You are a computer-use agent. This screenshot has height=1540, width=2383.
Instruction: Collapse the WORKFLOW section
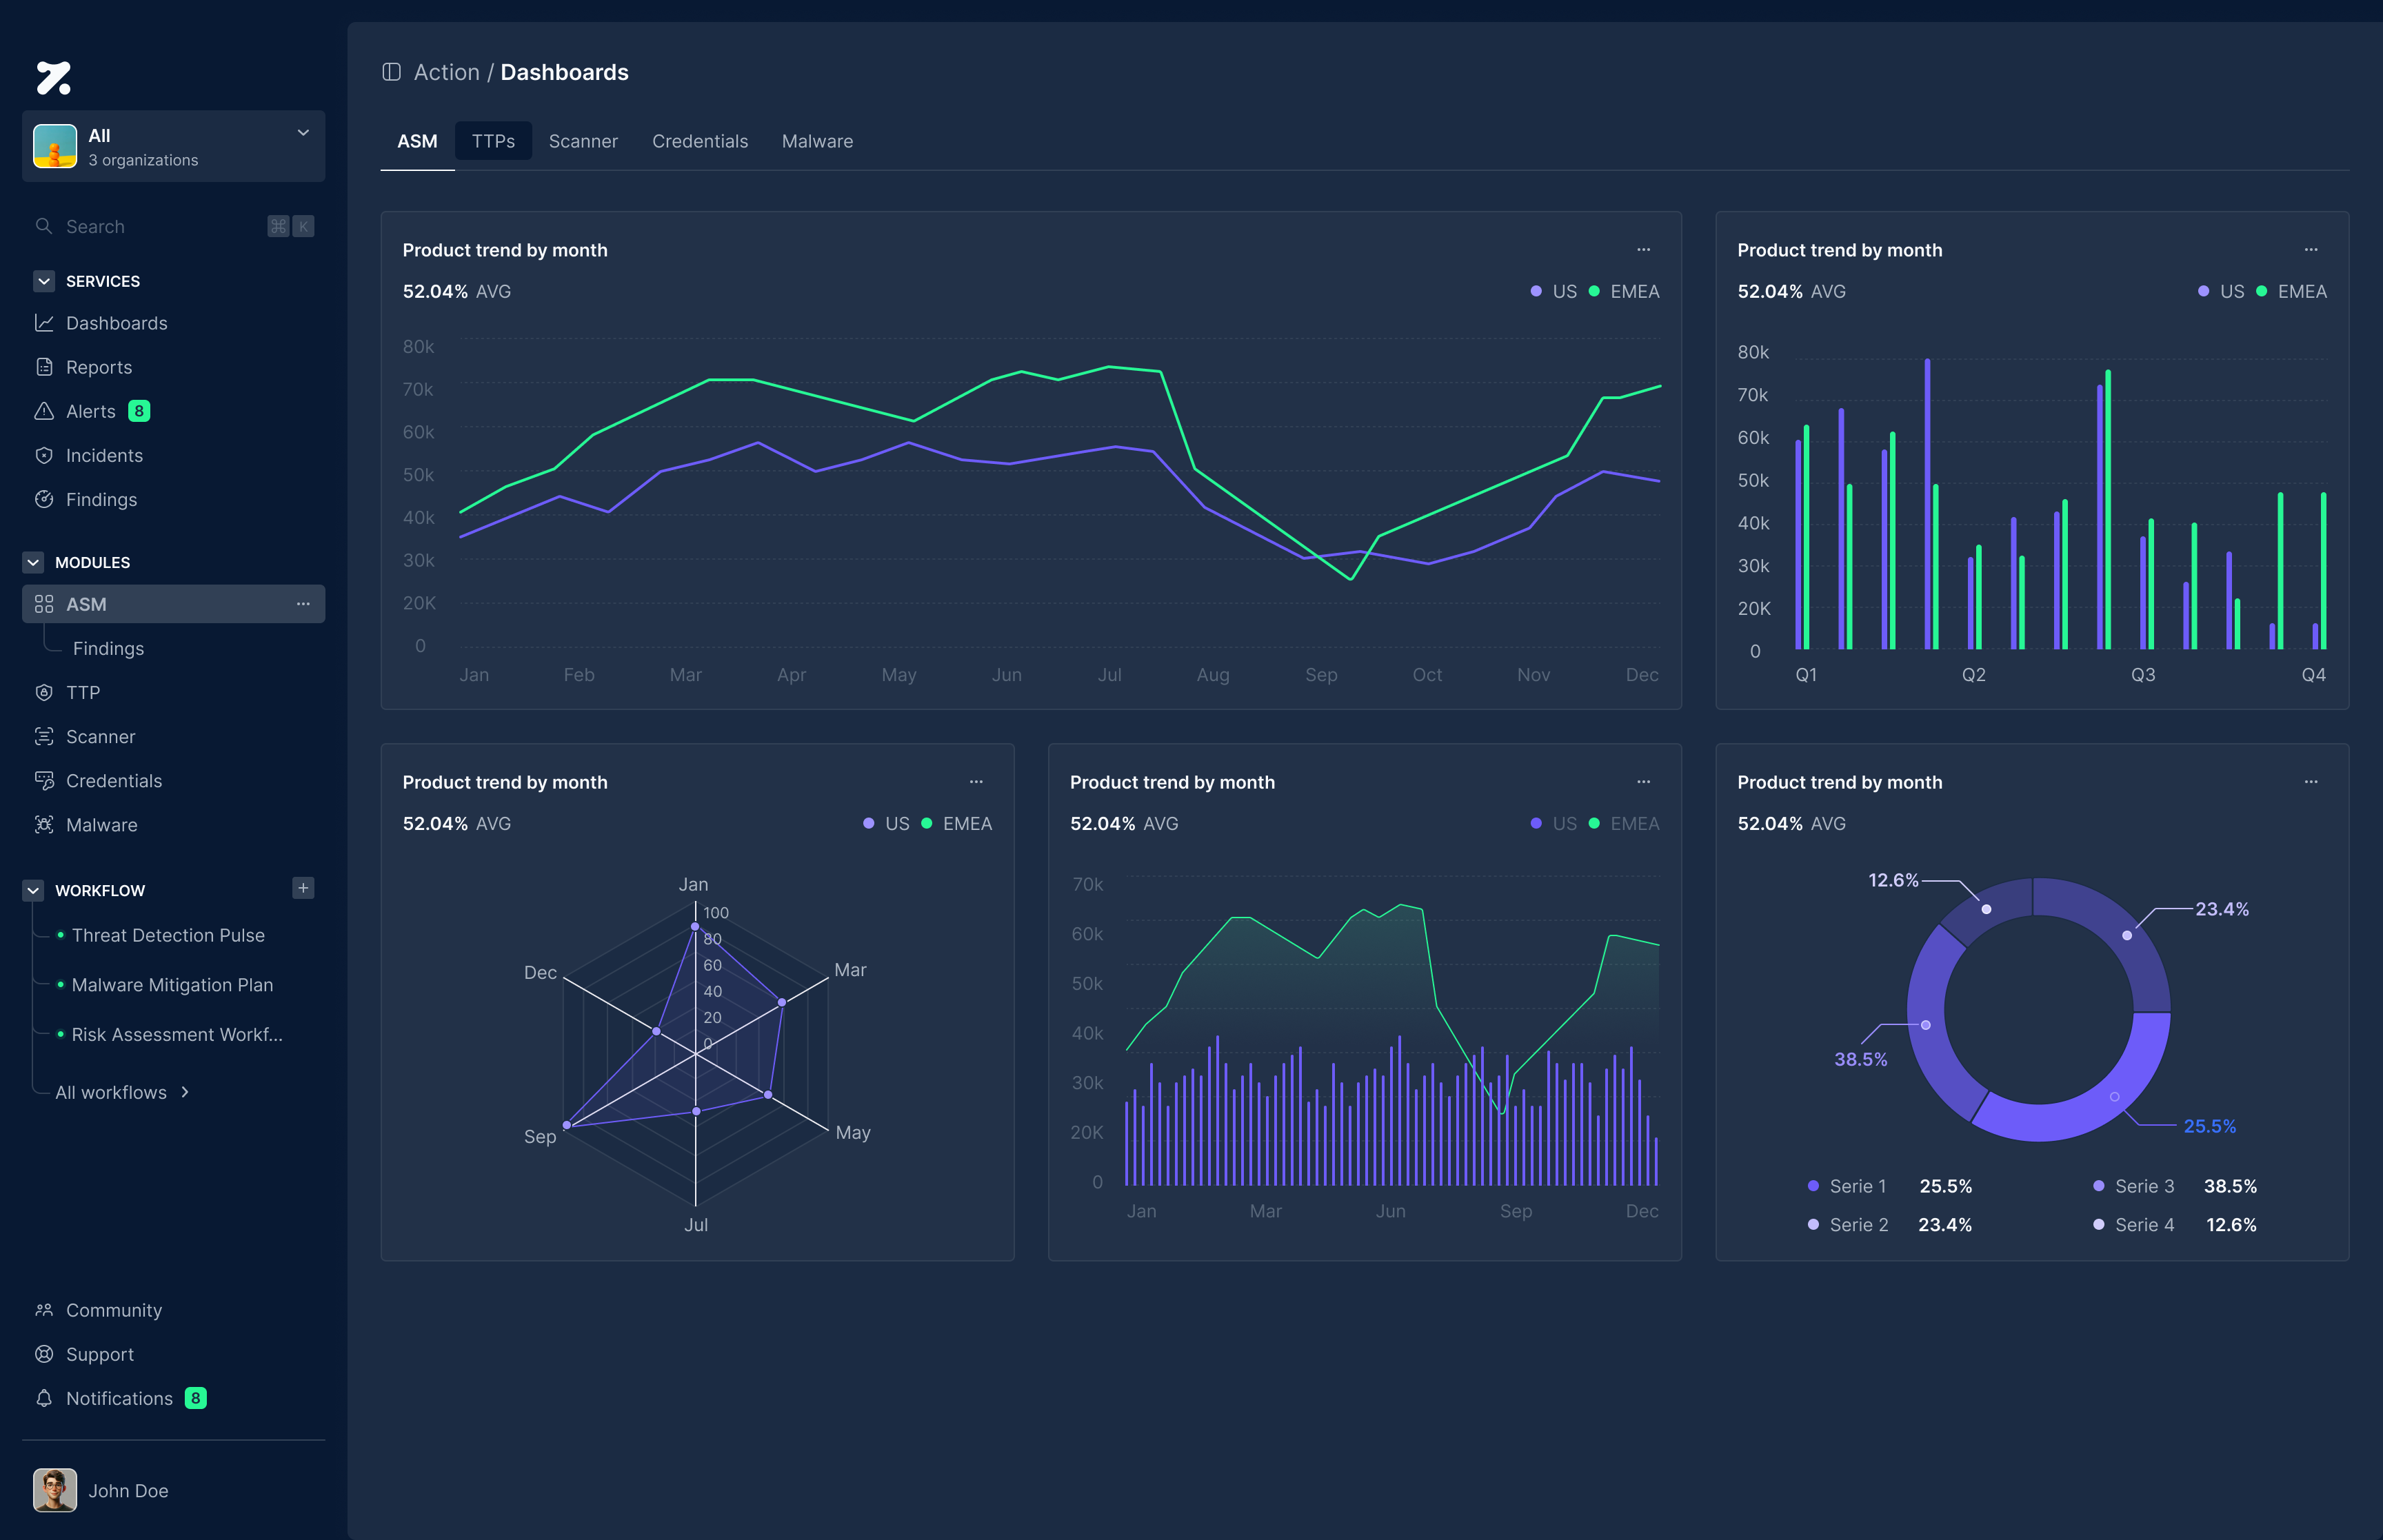(x=33, y=890)
